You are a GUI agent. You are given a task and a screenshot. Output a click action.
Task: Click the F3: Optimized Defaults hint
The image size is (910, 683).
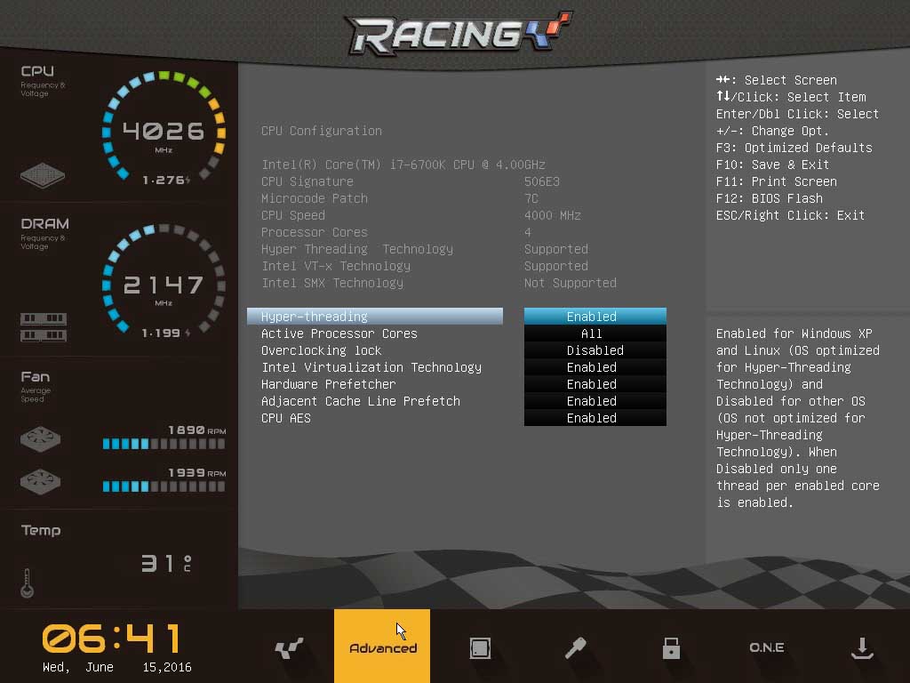pyautogui.click(x=794, y=148)
